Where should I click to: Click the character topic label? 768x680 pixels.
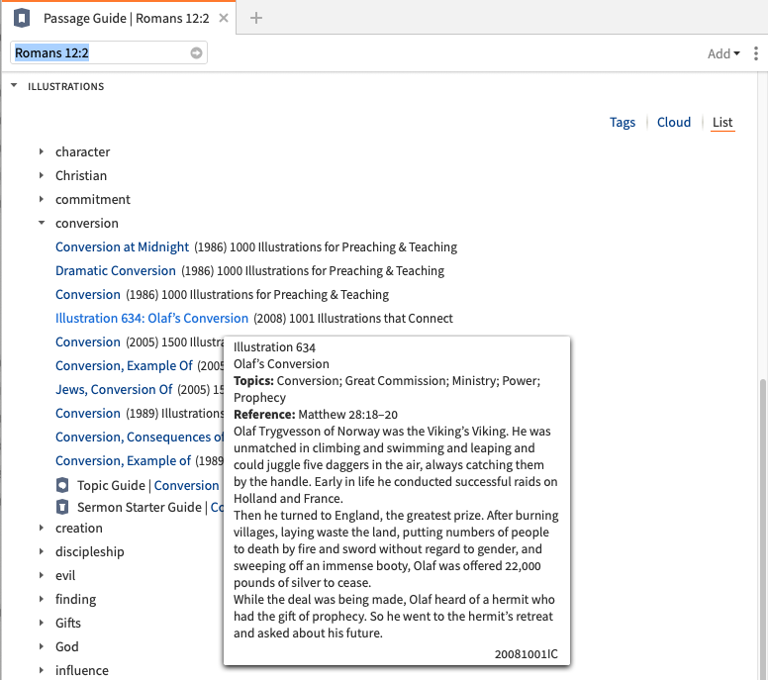coord(82,151)
